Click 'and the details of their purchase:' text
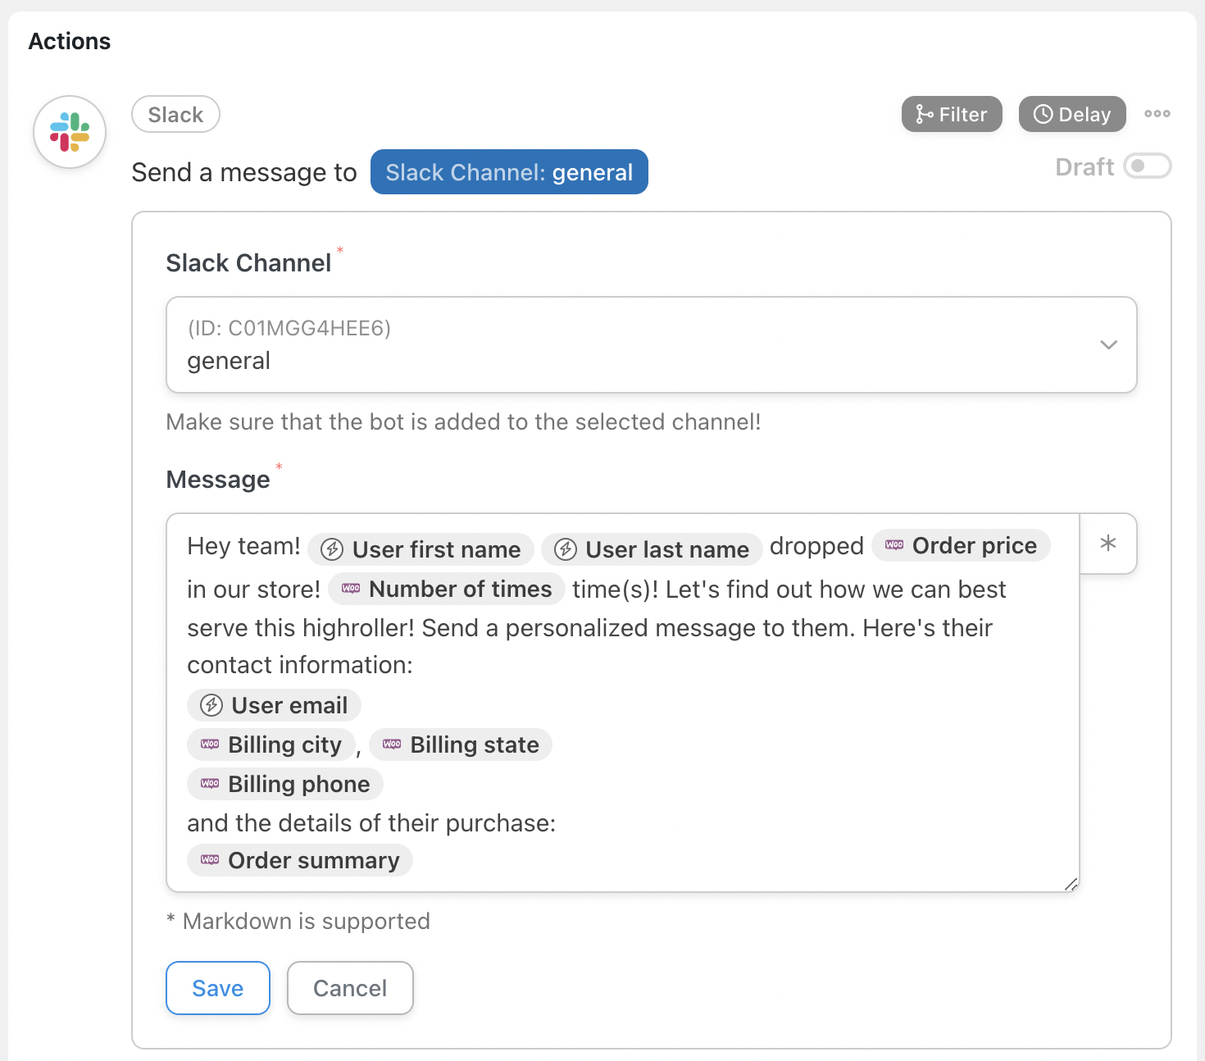This screenshot has height=1061, width=1205. tap(371, 822)
